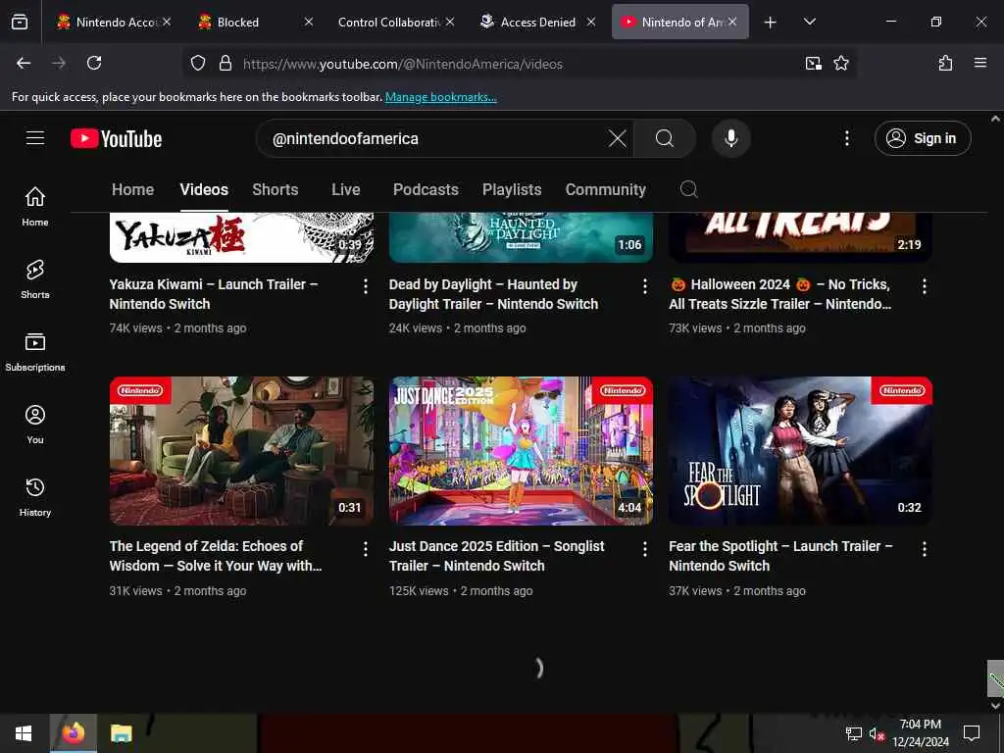Open Yakuza Kiwami Launch Trailer title

pyautogui.click(x=214, y=294)
